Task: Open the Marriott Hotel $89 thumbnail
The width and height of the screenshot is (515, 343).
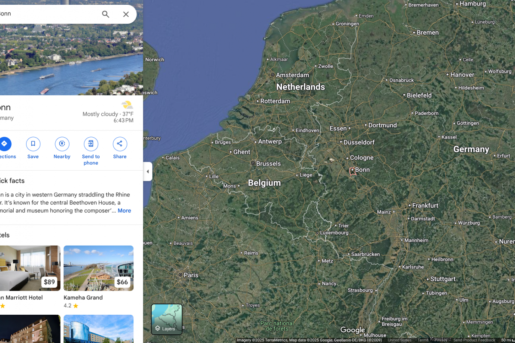Action: 29,268
